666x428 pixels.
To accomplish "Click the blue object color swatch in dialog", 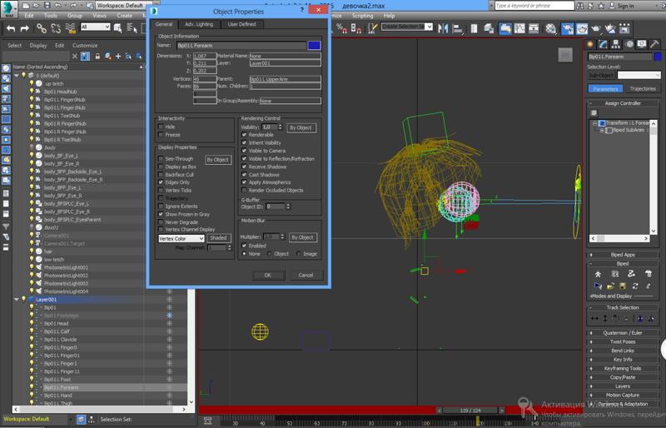I will pyautogui.click(x=314, y=46).
